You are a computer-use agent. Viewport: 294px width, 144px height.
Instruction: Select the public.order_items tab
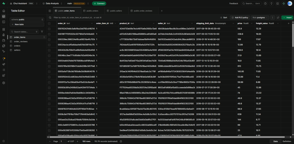pyautogui.click(x=67, y=11)
